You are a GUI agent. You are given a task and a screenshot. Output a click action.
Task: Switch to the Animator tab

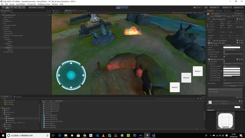pyautogui.click(x=82, y=11)
